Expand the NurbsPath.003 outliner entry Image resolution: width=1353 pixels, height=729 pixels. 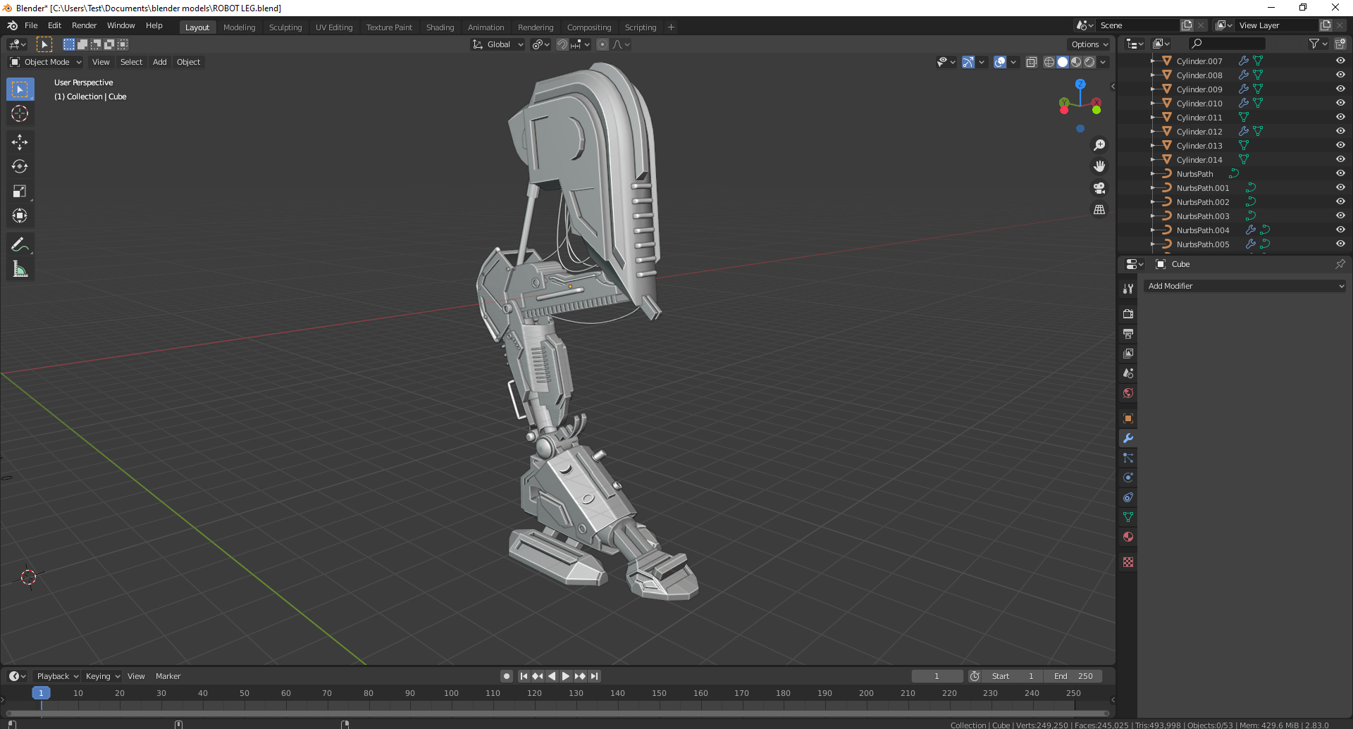[1154, 216]
